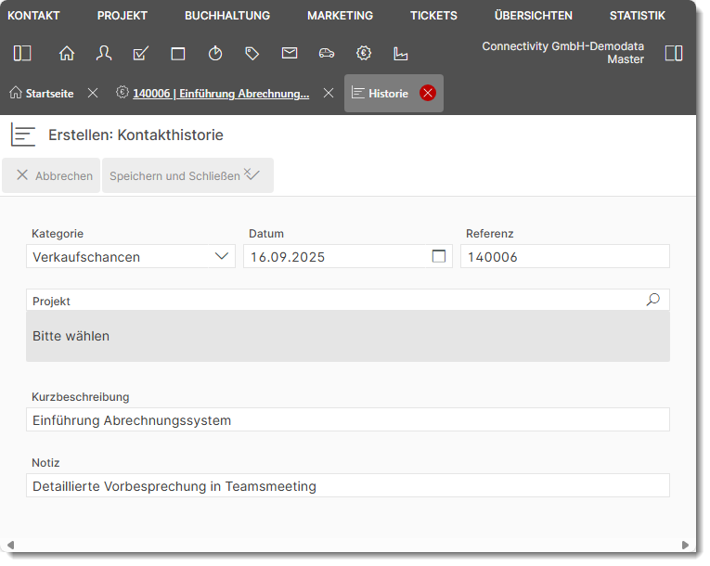Open tasks via the checkbox icon
This screenshot has height=566, width=710.
pos(141,54)
